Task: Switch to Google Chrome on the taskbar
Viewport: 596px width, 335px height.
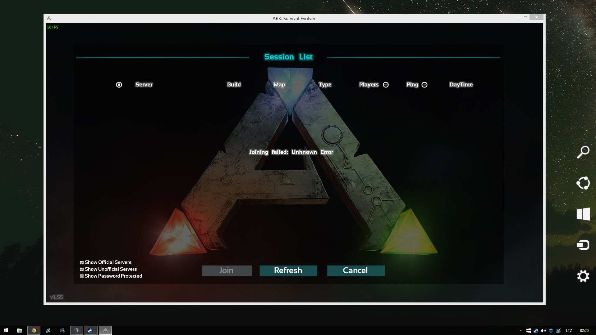Action: (x=34, y=330)
